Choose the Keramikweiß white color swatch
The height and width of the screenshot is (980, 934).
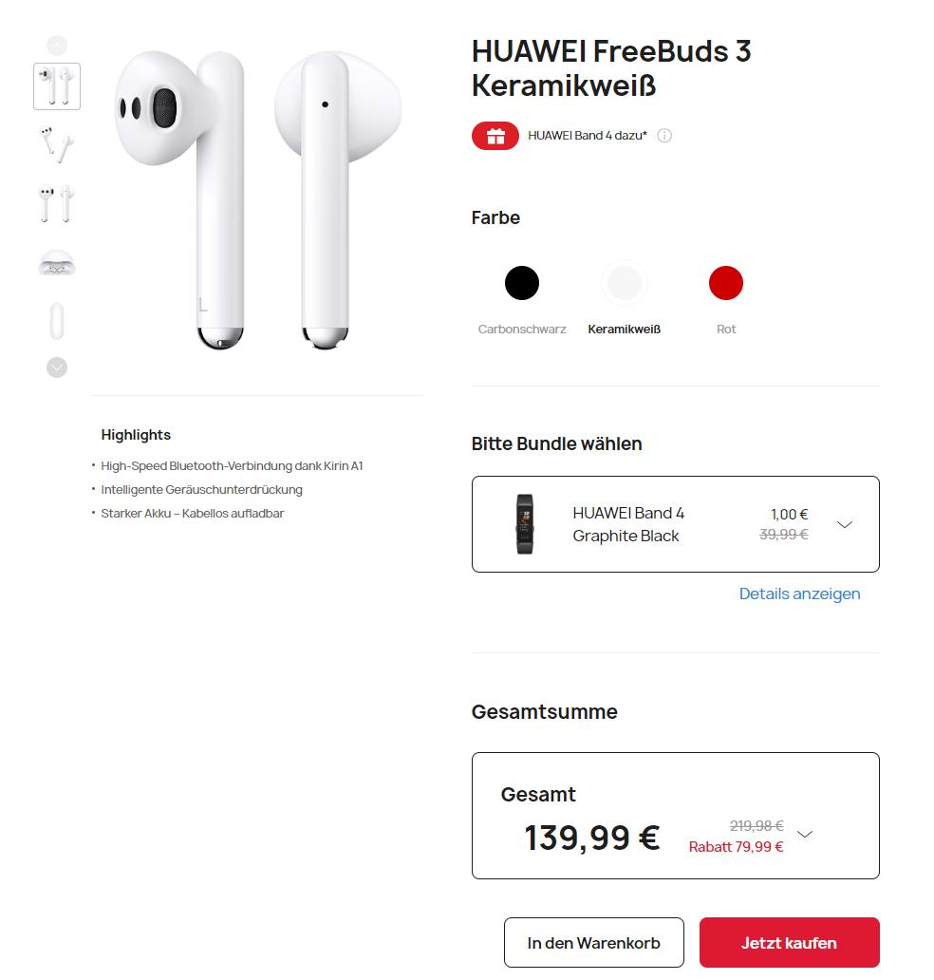625,283
